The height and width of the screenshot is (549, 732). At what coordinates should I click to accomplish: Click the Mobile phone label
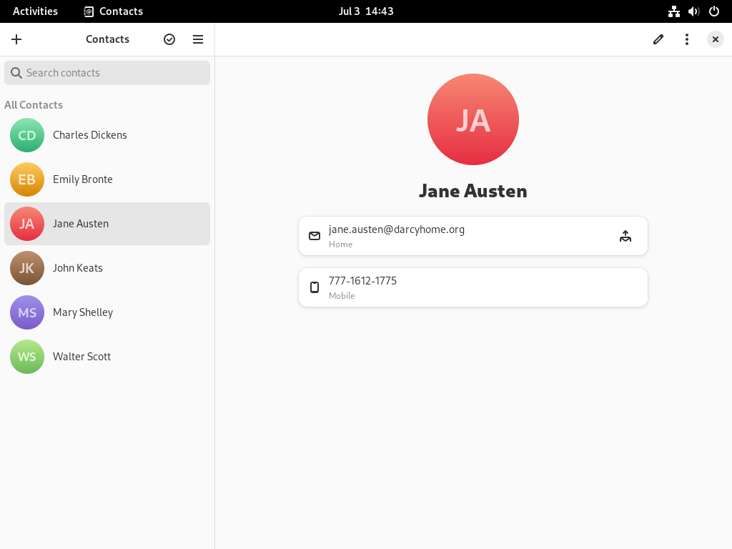click(342, 295)
